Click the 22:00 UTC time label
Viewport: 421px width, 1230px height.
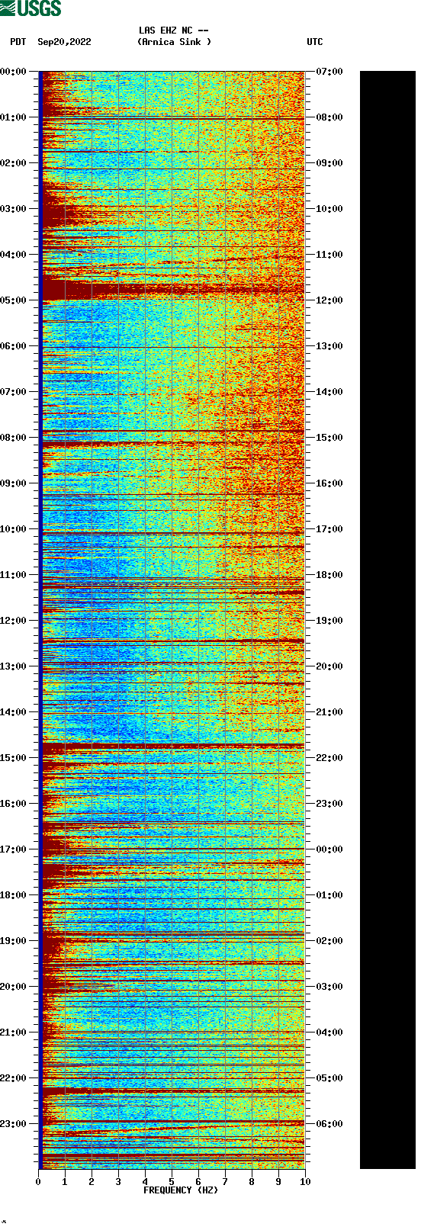pyautogui.click(x=329, y=758)
